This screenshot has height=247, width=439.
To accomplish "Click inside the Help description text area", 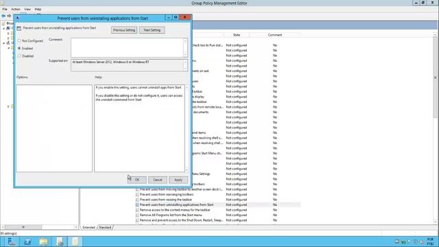I will (x=139, y=128).
